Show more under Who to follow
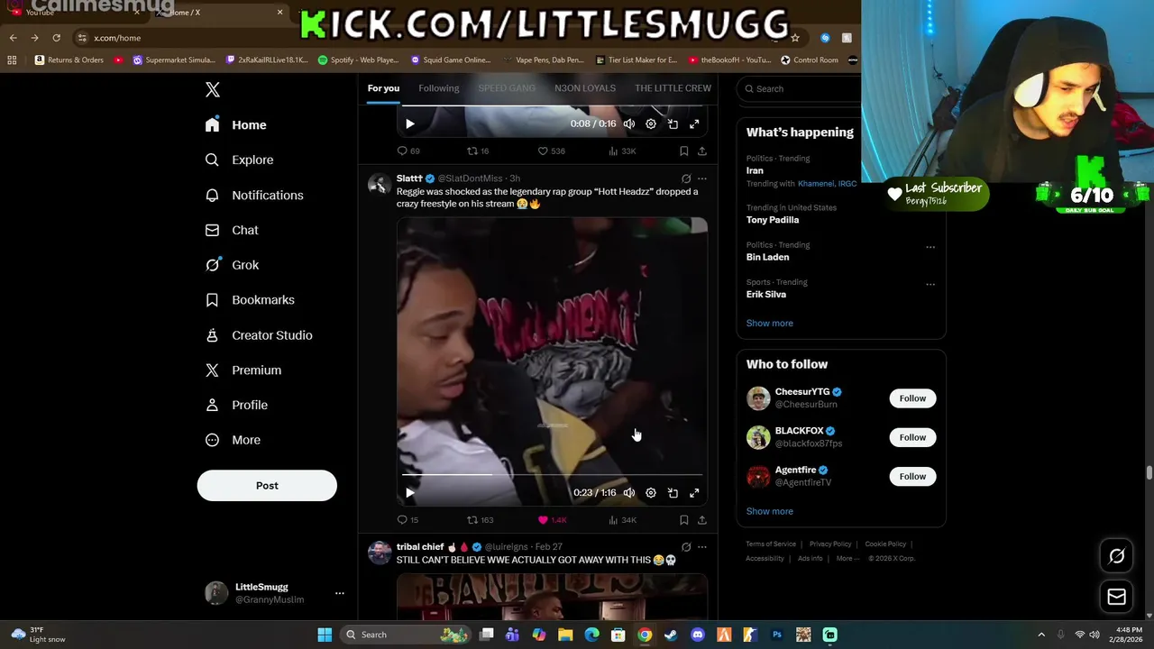Image resolution: width=1154 pixels, height=649 pixels. click(x=770, y=511)
